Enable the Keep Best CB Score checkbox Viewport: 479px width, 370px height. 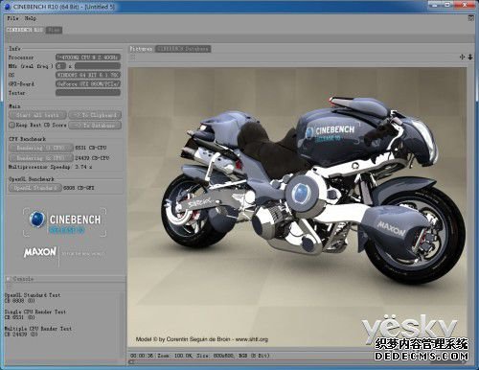click(11, 125)
